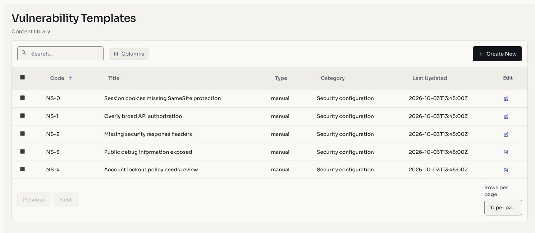Focus the Search input field
The image size is (535, 233).
pyautogui.click(x=60, y=54)
